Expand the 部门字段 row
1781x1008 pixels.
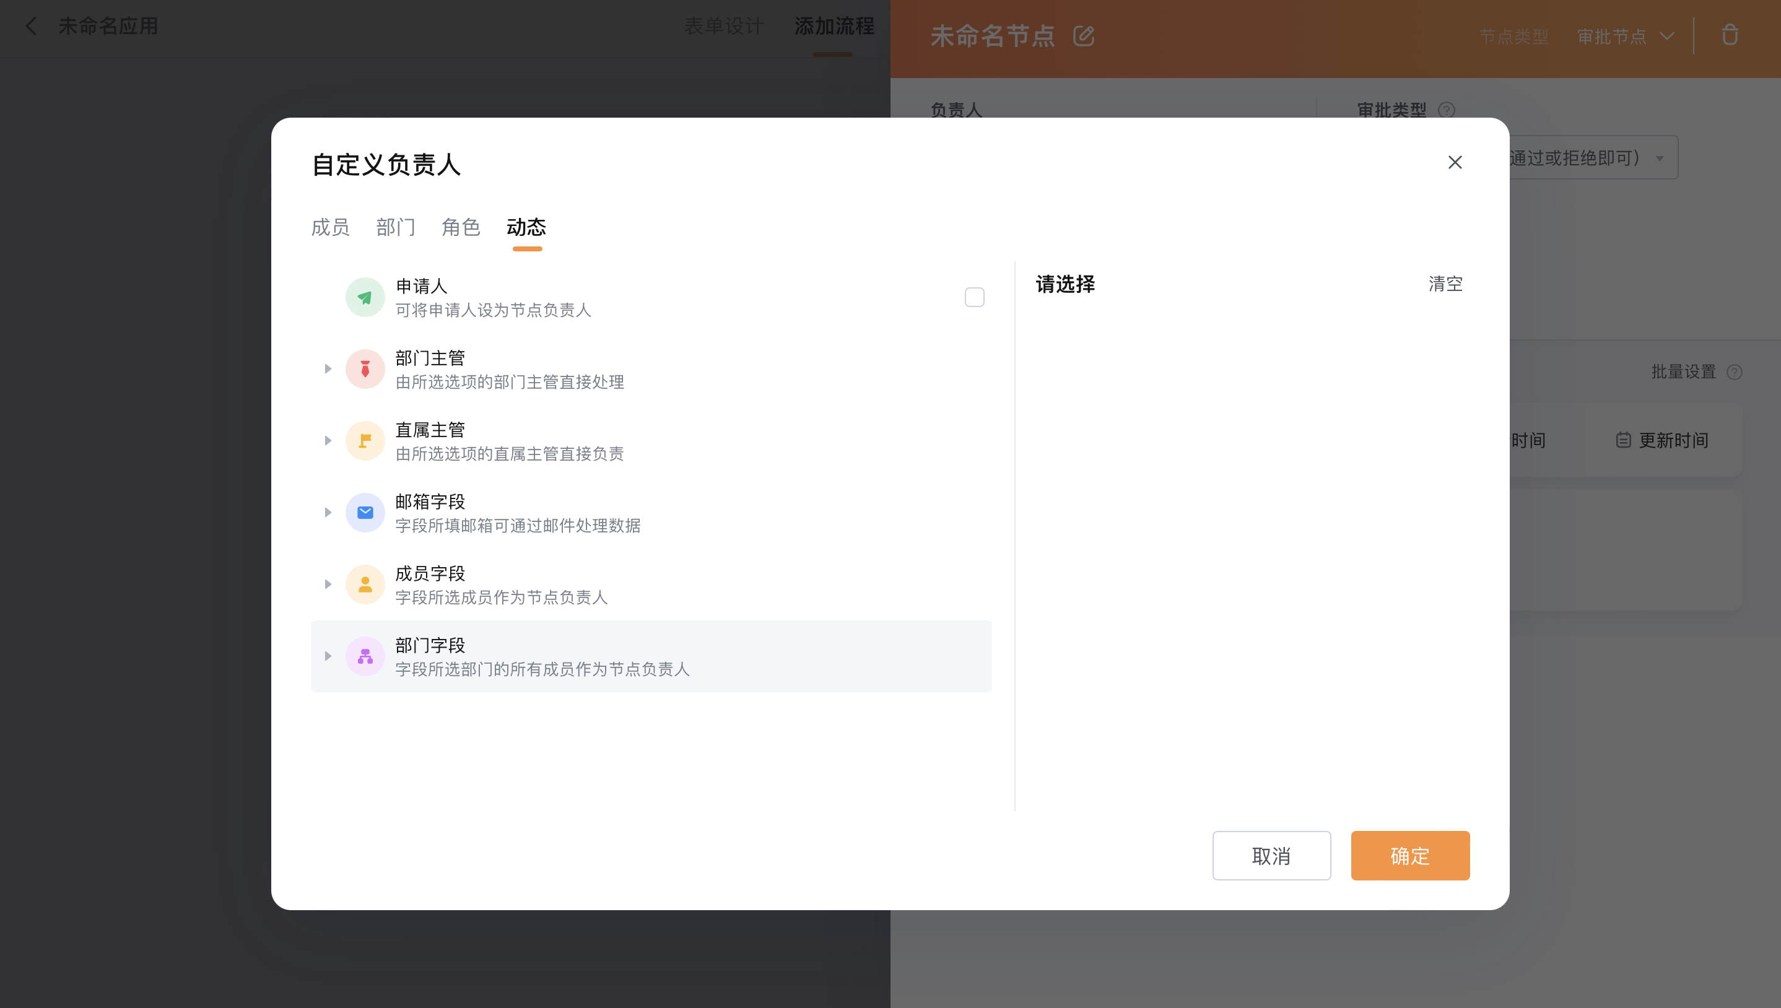coord(328,656)
